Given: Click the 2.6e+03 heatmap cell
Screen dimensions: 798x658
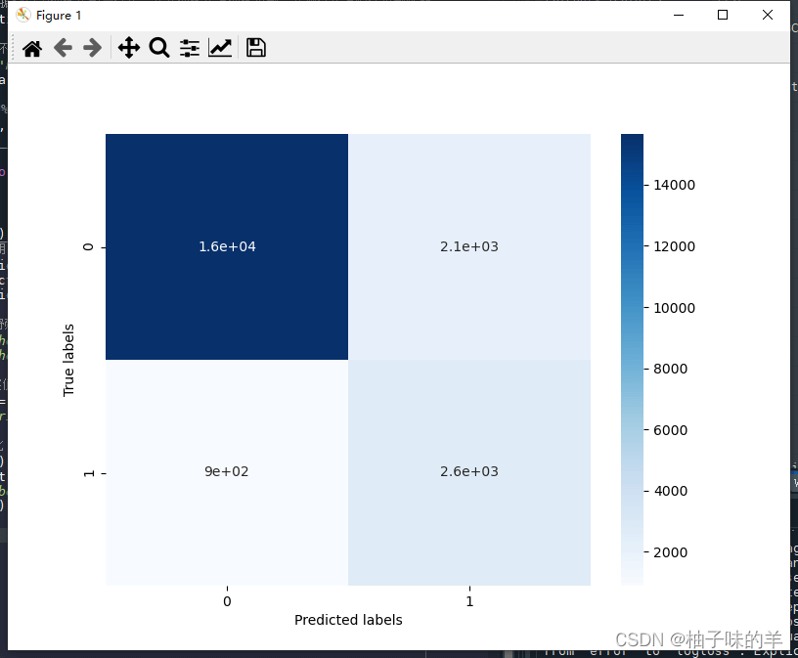Looking at the screenshot, I should (469, 471).
